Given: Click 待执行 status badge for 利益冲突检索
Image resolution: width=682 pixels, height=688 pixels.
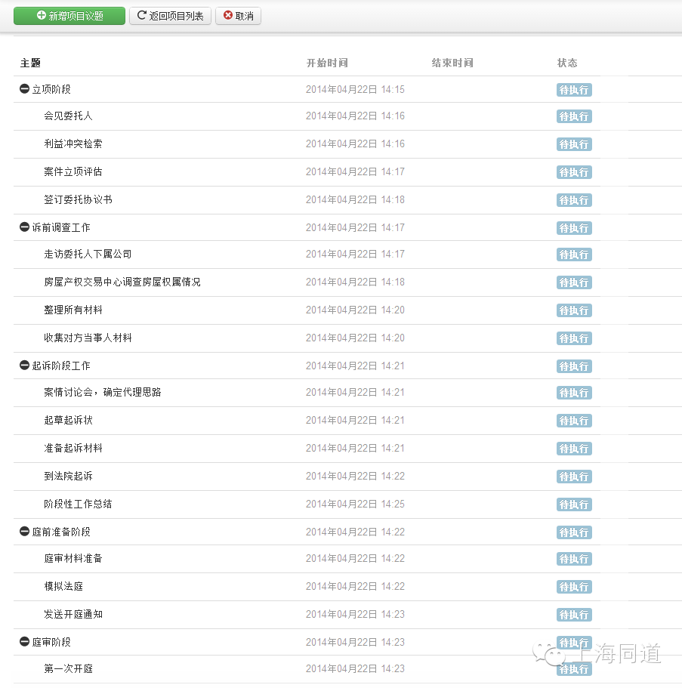Looking at the screenshot, I should pyautogui.click(x=574, y=144).
